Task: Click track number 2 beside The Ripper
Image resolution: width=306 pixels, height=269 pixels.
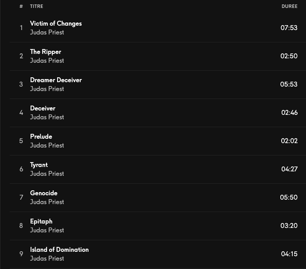Action: coord(21,56)
